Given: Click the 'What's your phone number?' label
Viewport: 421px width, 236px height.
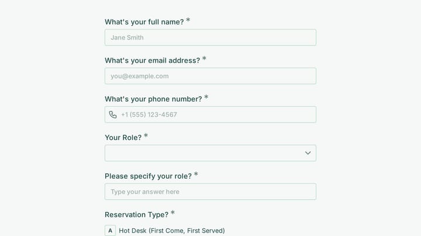Looking at the screenshot, I should click(x=153, y=99).
